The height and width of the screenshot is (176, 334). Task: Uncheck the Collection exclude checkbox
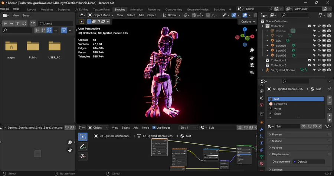(309, 26)
